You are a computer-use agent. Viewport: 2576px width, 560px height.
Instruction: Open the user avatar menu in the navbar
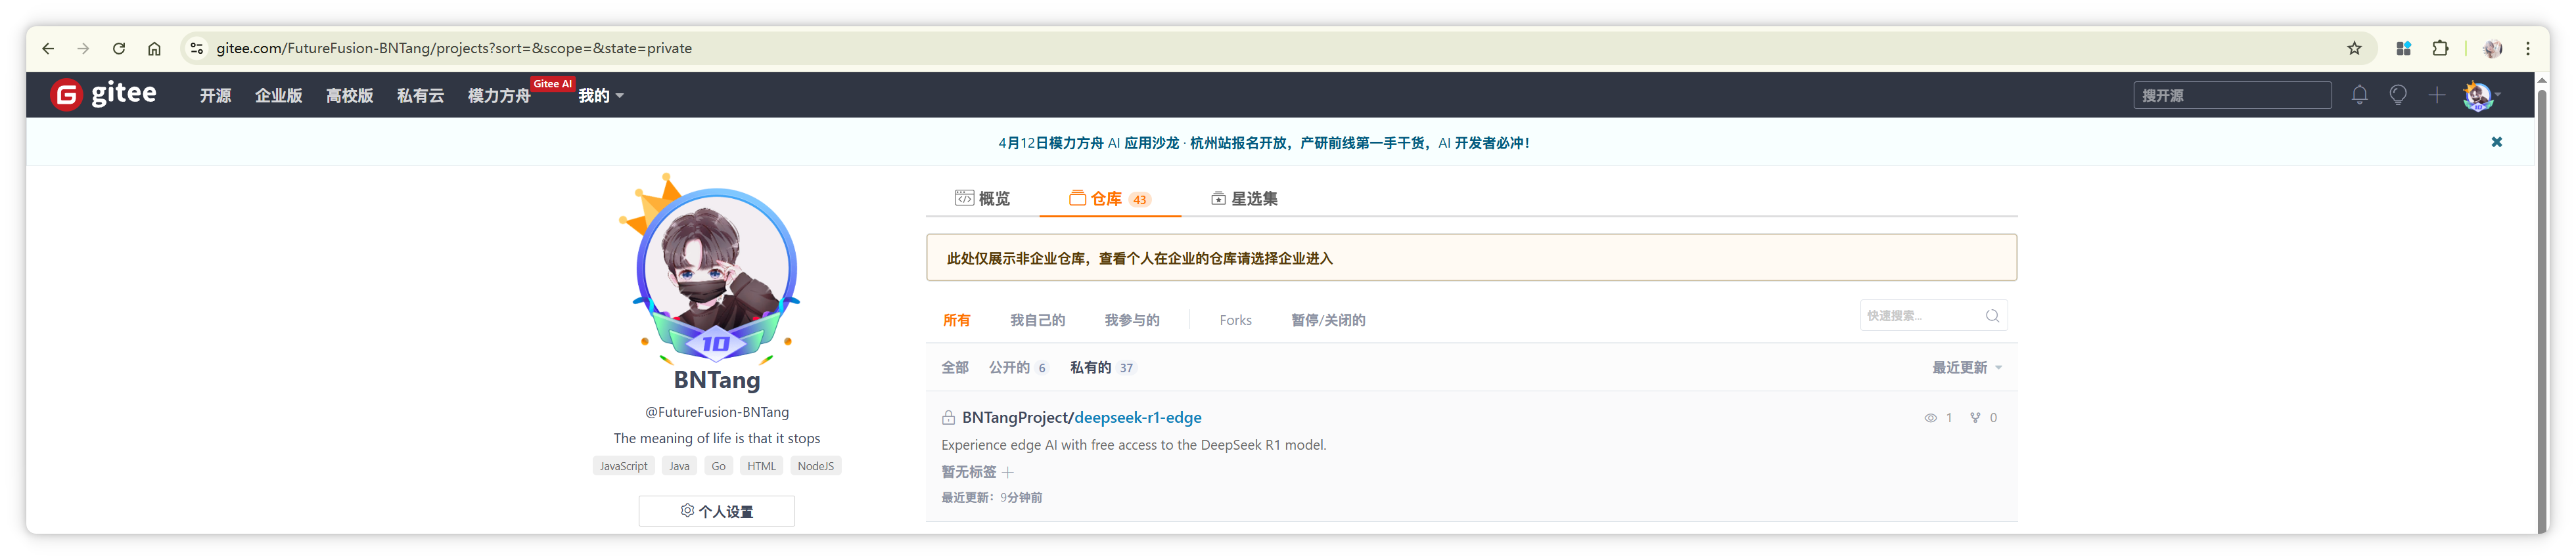point(2482,96)
